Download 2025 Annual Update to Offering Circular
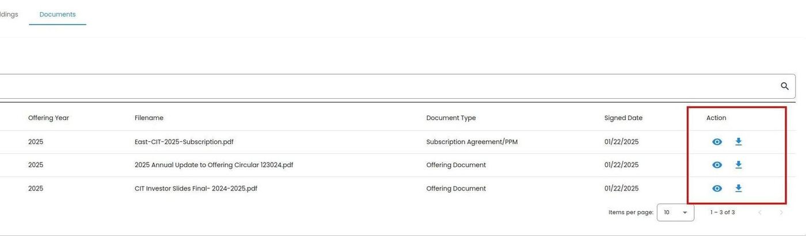Viewport: 806px width, 236px height. coord(739,165)
